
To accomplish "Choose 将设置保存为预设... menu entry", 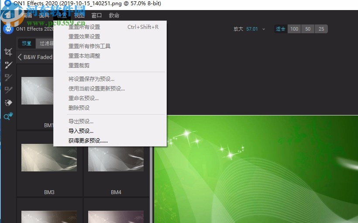I will pyautogui.click(x=110, y=79).
